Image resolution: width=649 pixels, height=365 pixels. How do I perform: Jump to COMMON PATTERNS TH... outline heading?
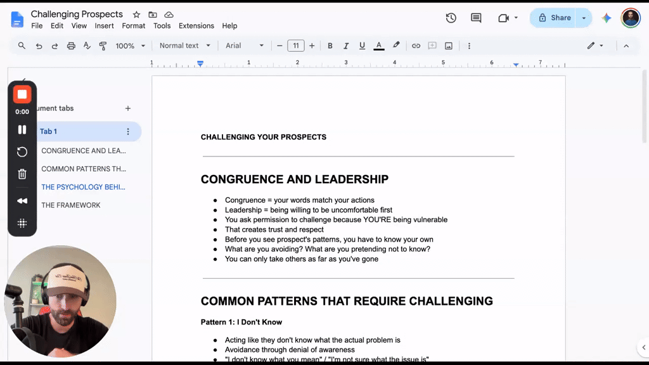point(84,169)
